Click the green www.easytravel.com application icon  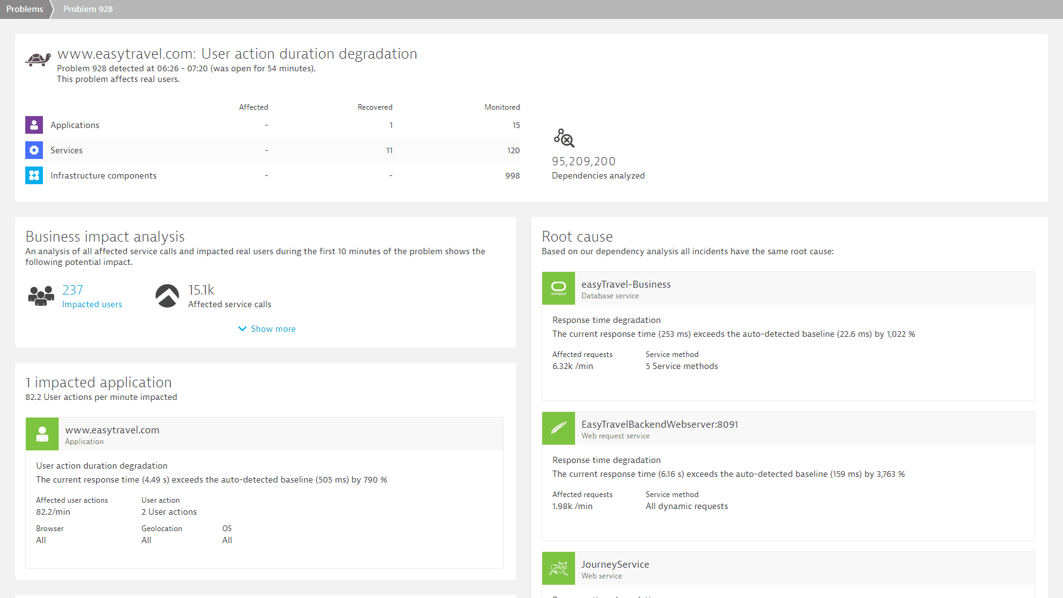click(x=42, y=434)
